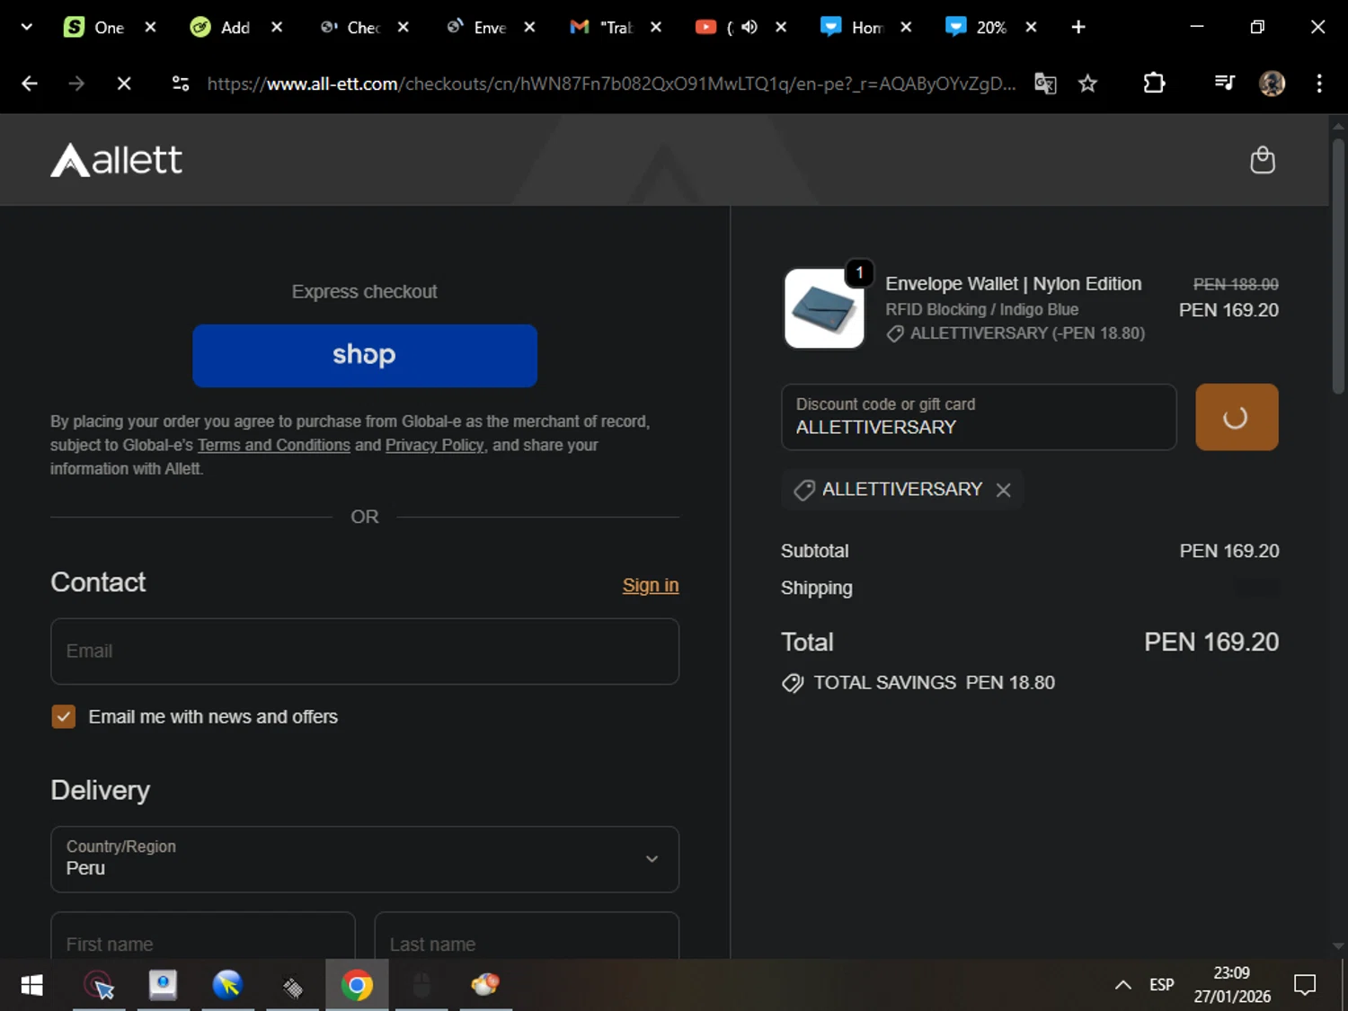Image resolution: width=1348 pixels, height=1011 pixels.
Task: Pay with the Shop express checkout button
Action: click(x=365, y=356)
